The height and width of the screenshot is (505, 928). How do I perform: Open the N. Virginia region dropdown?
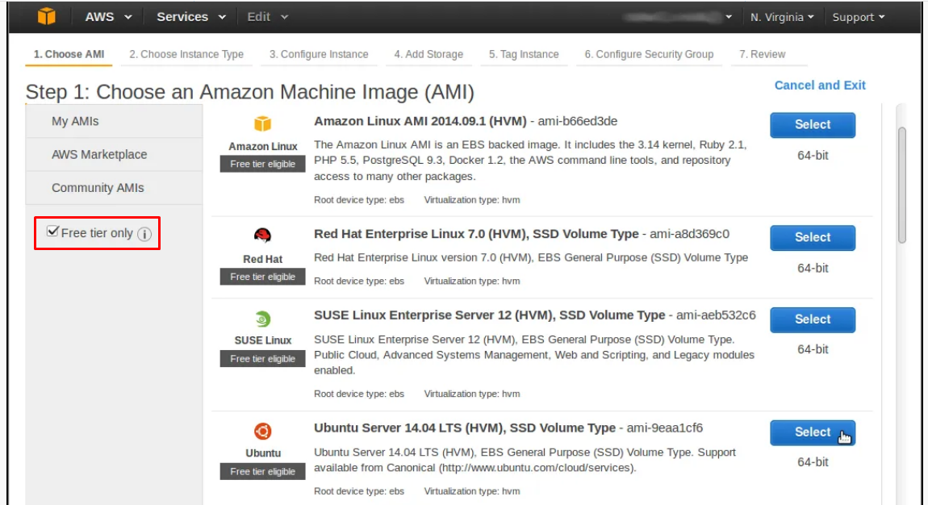point(782,17)
